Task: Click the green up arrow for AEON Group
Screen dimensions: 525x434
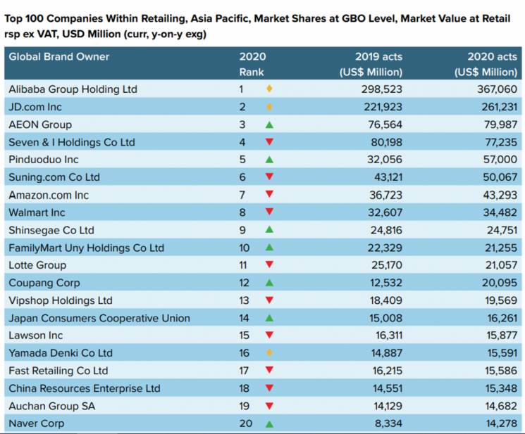Action: click(x=268, y=125)
